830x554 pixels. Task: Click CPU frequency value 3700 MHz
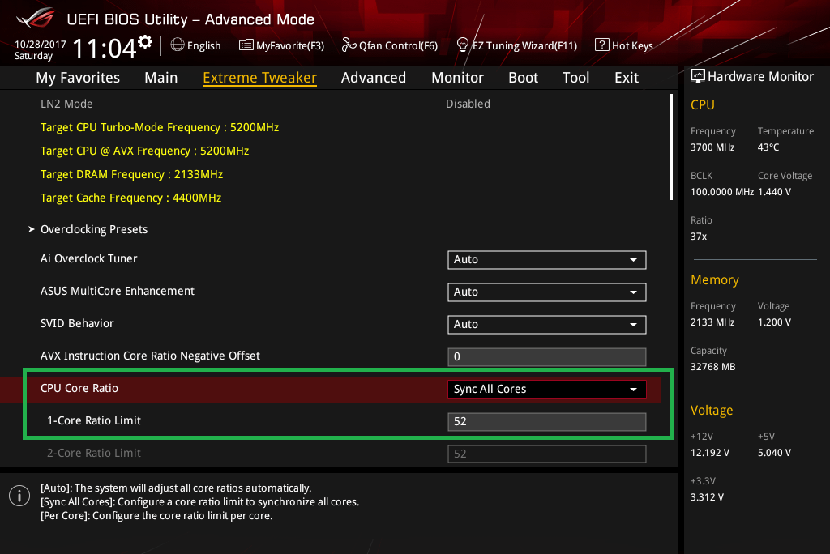coord(712,147)
